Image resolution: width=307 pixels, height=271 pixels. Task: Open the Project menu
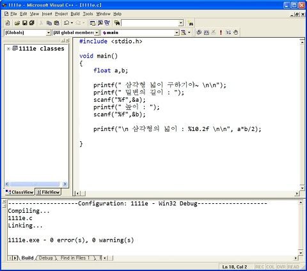[x=61, y=14]
